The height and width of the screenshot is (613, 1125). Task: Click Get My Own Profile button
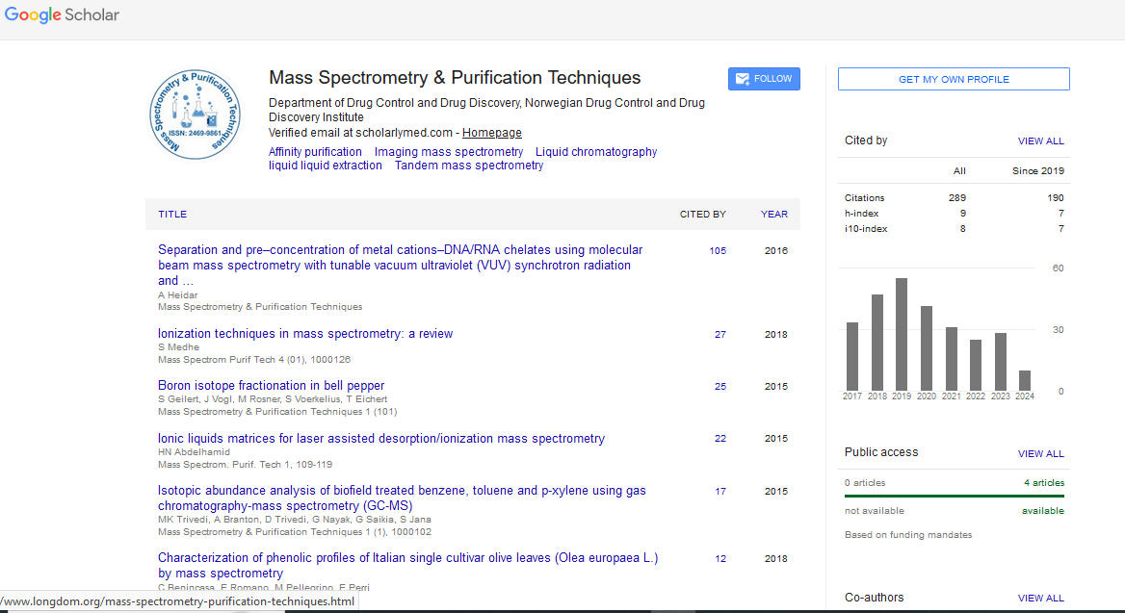pos(953,79)
